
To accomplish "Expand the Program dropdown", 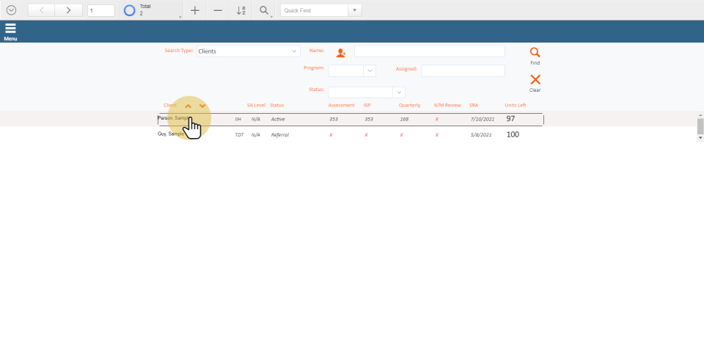I will [x=370, y=71].
